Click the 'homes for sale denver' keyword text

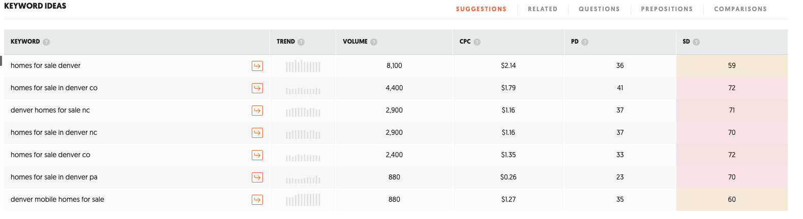coord(46,65)
